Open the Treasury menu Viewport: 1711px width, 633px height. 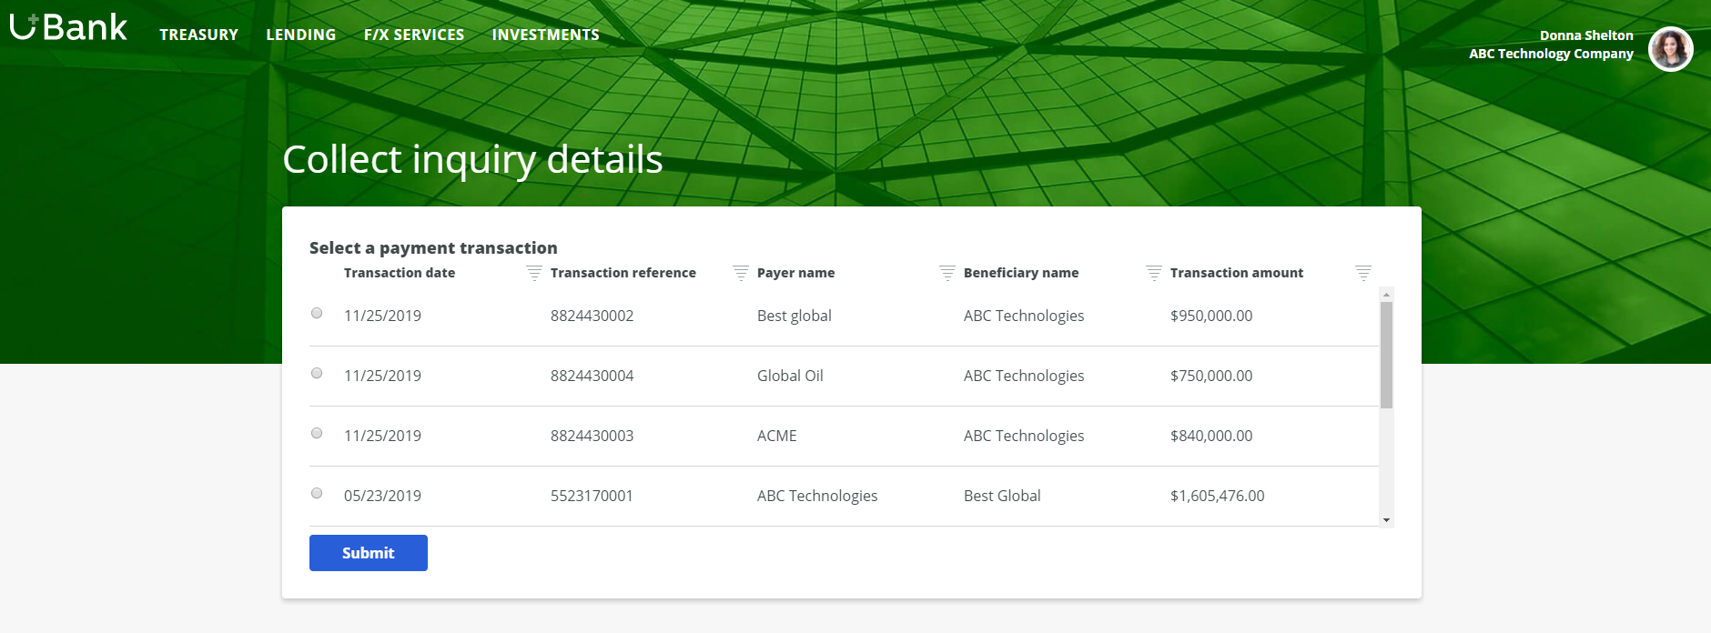coord(198,35)
